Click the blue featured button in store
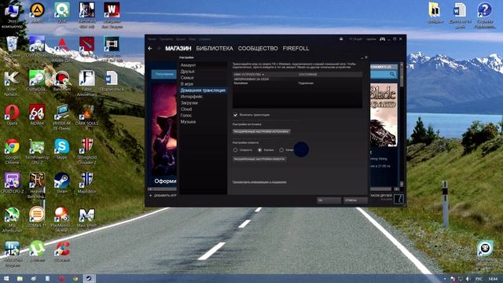 point(164,74)
